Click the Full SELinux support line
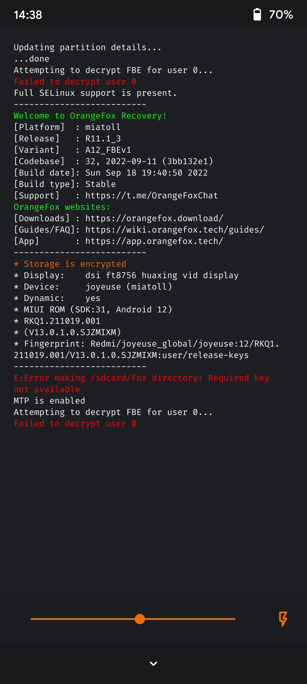 [95, 93]
